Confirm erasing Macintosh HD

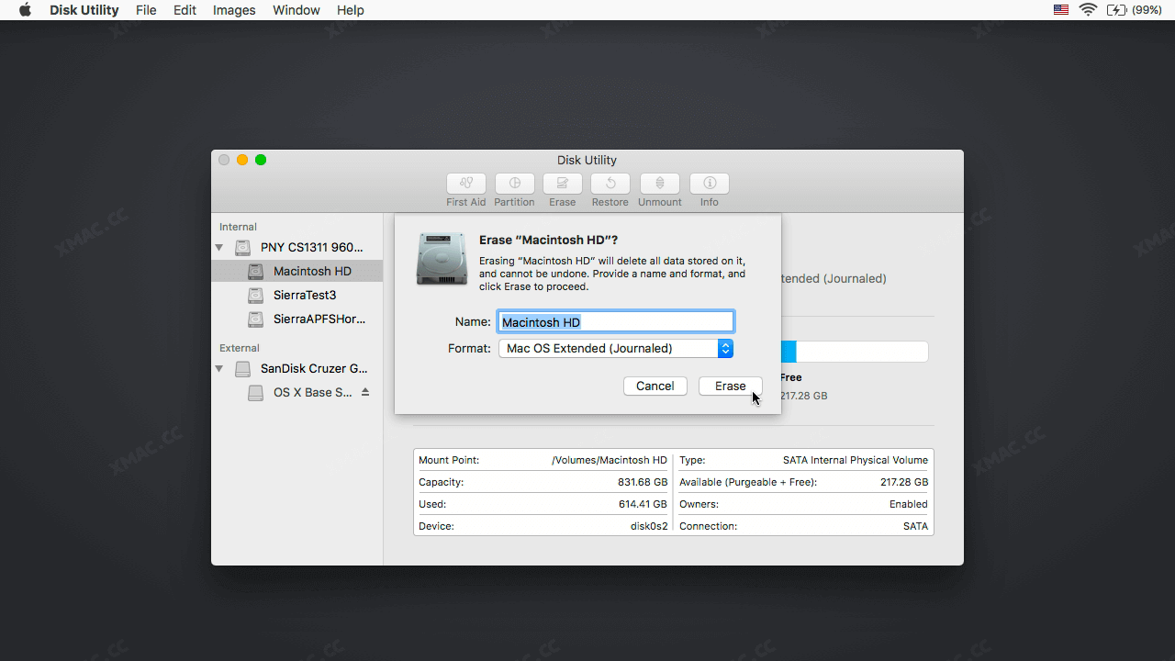coord(730,386)
